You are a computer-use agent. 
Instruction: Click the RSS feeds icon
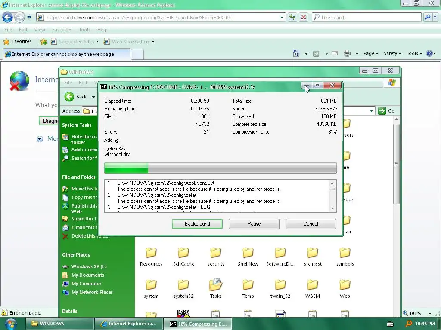[316, 53]
